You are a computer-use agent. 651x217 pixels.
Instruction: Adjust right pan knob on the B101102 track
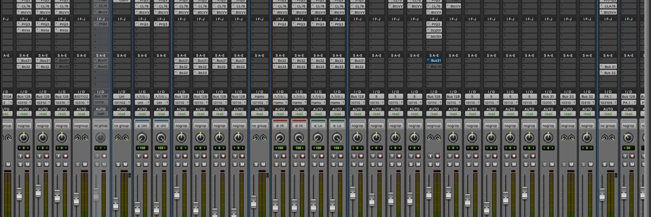(x=85, y=138)
